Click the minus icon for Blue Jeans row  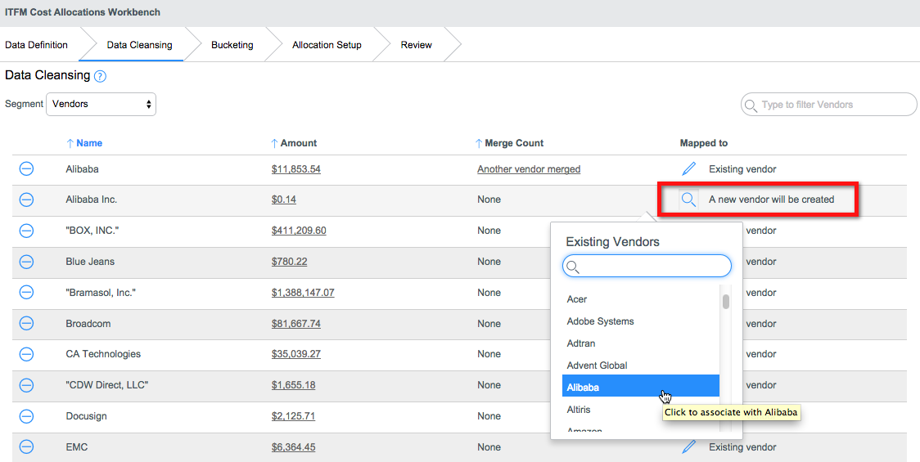pyautogui.click(x=26, y=262)
